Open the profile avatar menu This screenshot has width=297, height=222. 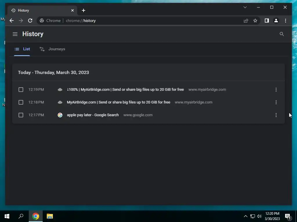(276, 21)
